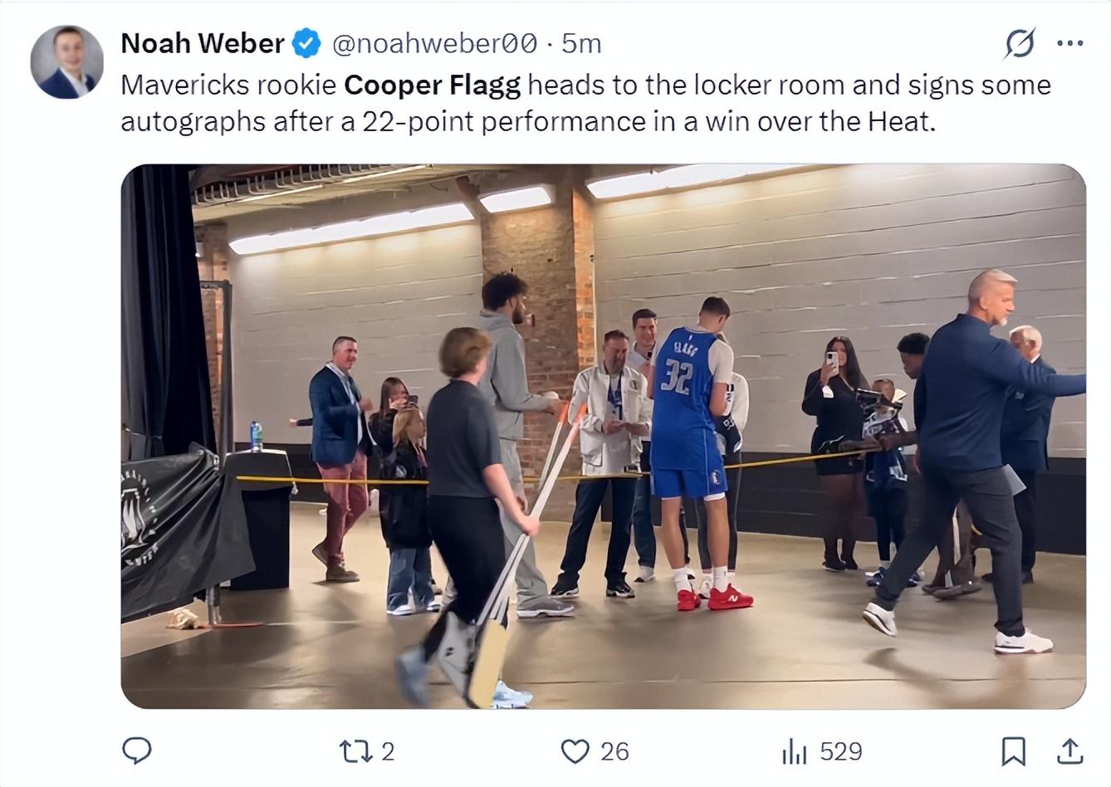The height and width of the screenshot is (787, 1111).
Task: Click the blue verified badge
Action: (307, 43)
